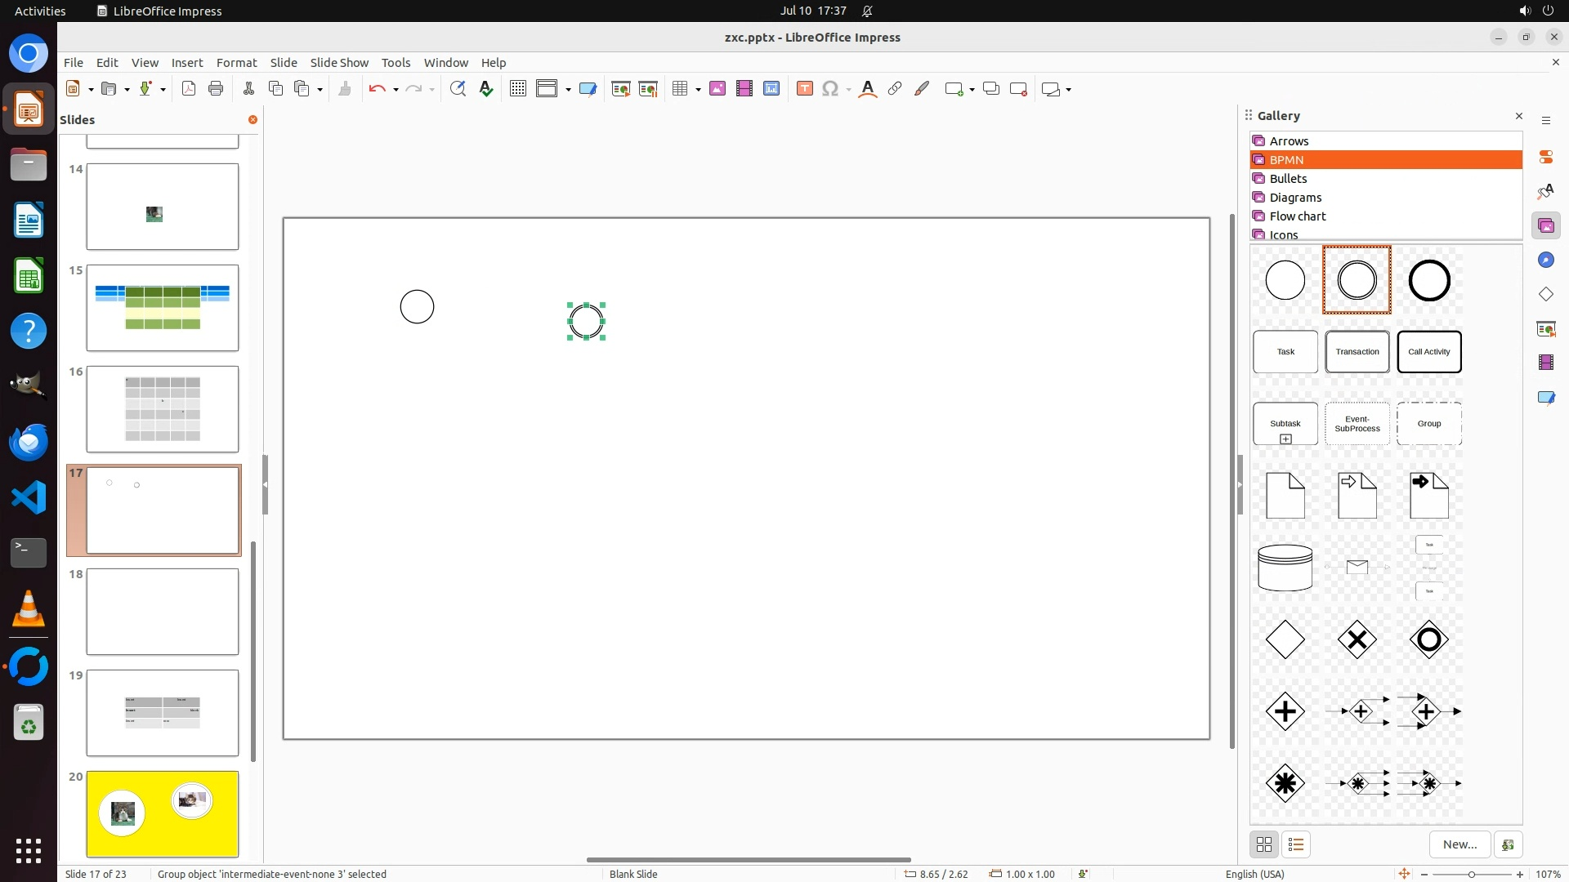
Task: Click the New... button in Gallery
Action: (1459, 844)
